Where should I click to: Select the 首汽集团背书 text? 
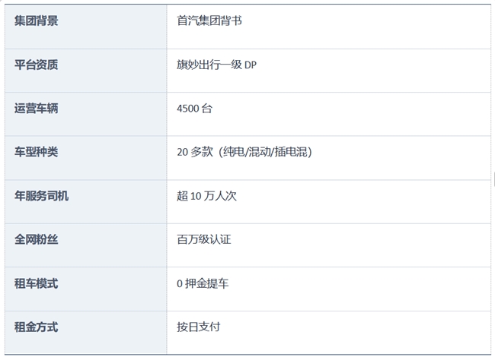(x=209, y=21)
